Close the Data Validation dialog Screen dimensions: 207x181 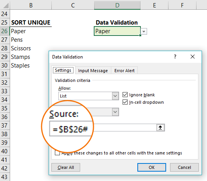point(193,57)
